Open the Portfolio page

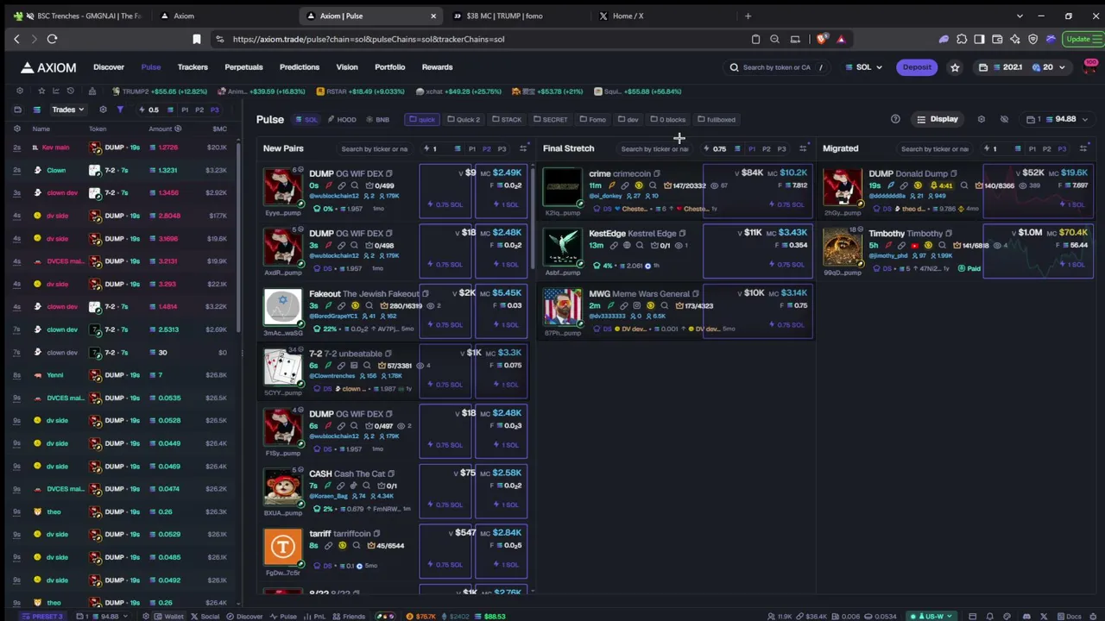pos(389,67)
